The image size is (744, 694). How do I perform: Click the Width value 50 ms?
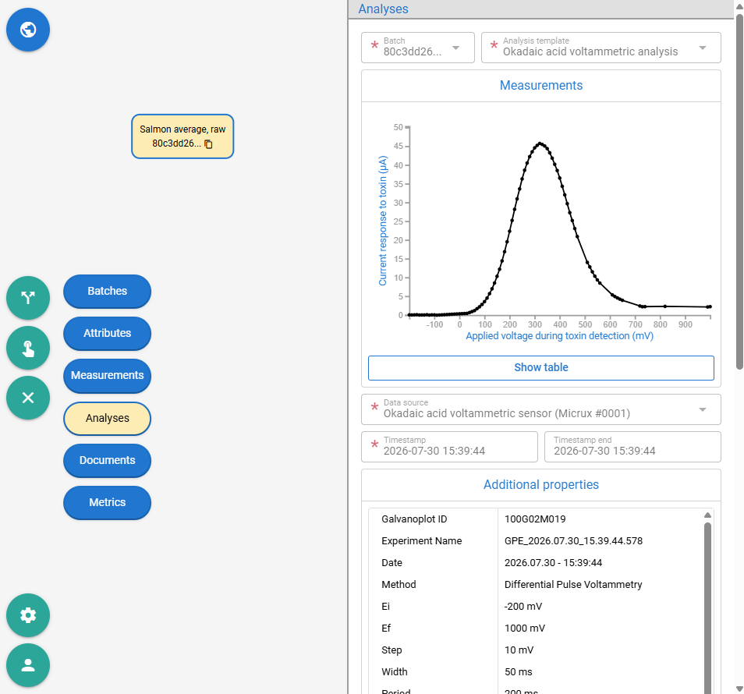(518, 671)
